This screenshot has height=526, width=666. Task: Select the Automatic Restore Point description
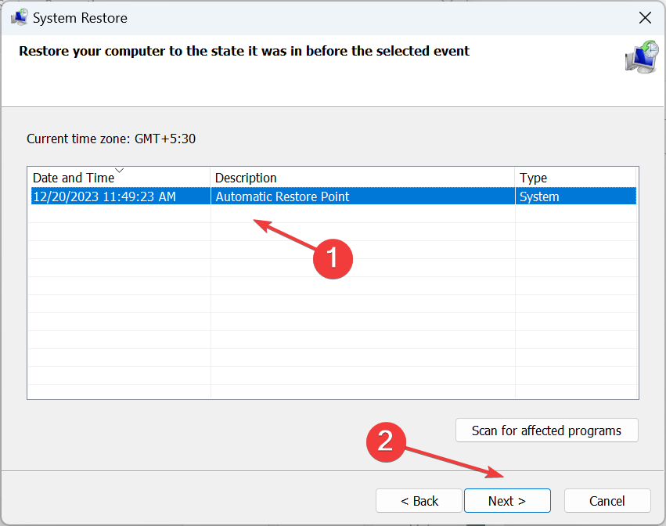click(x=362, y=196)
